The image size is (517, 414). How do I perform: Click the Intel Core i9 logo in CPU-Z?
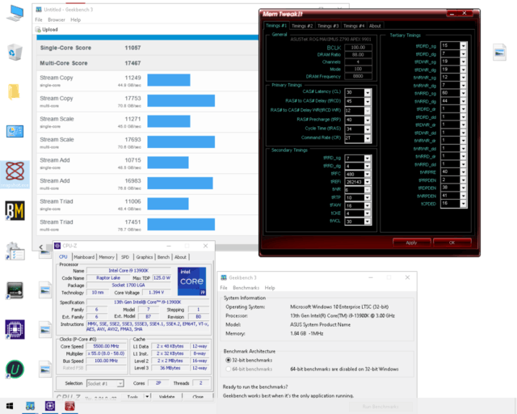[x=192, y=281]
